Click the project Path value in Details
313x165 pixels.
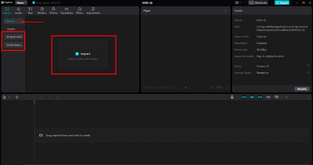(282, 28)
